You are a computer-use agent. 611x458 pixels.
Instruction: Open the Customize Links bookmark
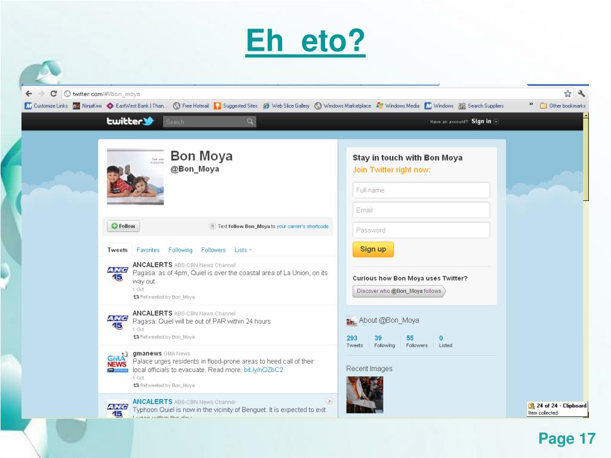(x=46, y=106)
